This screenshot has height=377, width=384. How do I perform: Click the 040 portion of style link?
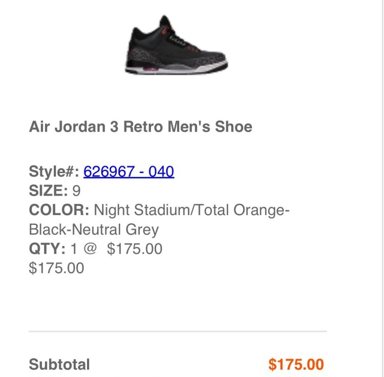click(161, 172)
